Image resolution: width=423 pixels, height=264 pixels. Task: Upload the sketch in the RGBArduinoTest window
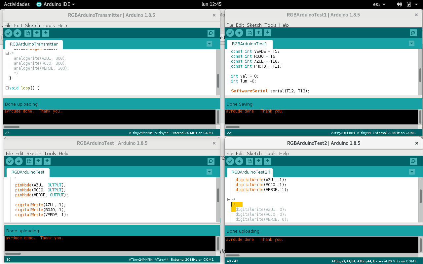pyautogui.click(x=19, y=161)
